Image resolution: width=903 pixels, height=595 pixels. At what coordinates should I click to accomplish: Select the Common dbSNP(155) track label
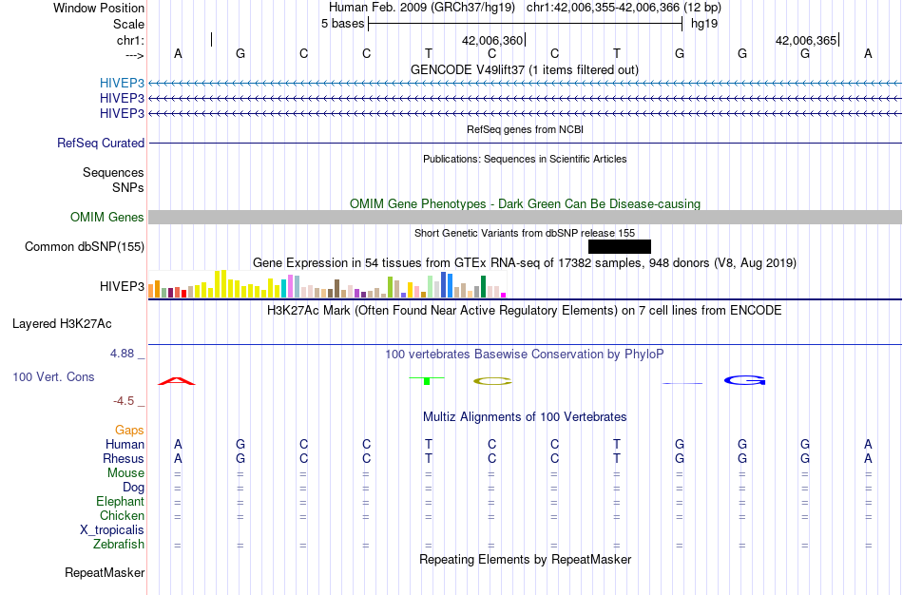click(x=85, y=246)
